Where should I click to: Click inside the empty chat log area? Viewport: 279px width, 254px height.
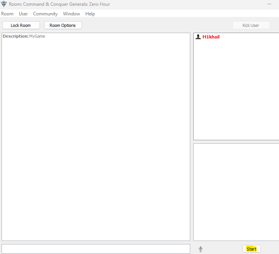[x=96, y=138]
